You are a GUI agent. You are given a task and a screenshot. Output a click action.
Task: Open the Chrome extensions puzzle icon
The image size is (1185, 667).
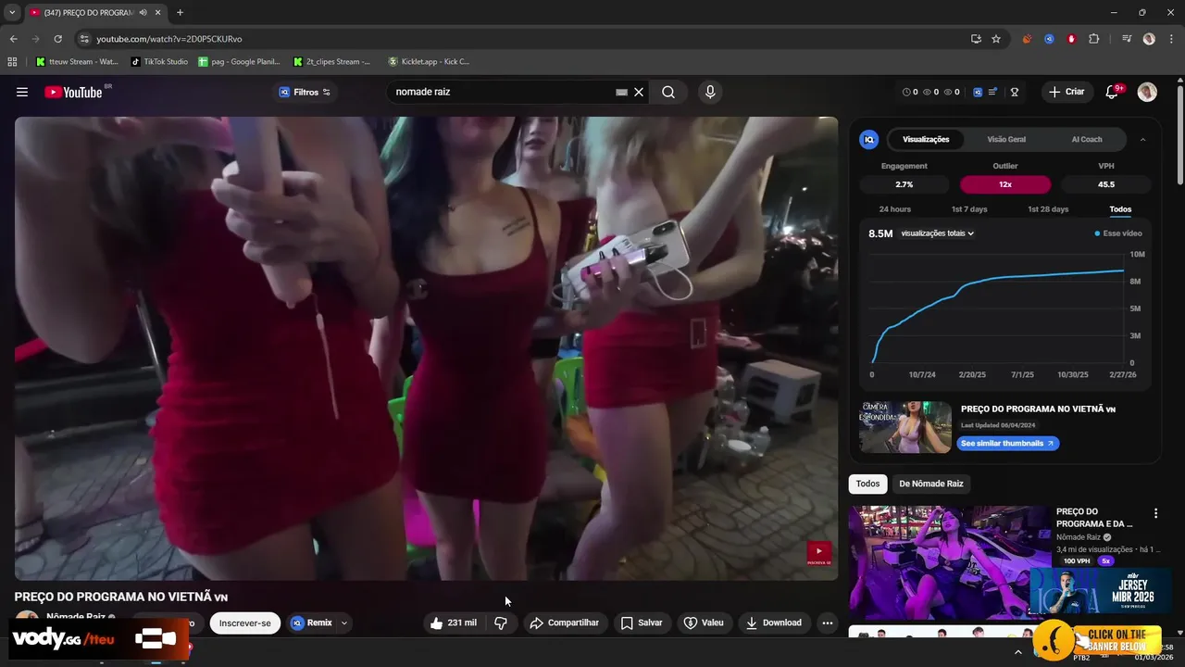(1094, 39)
